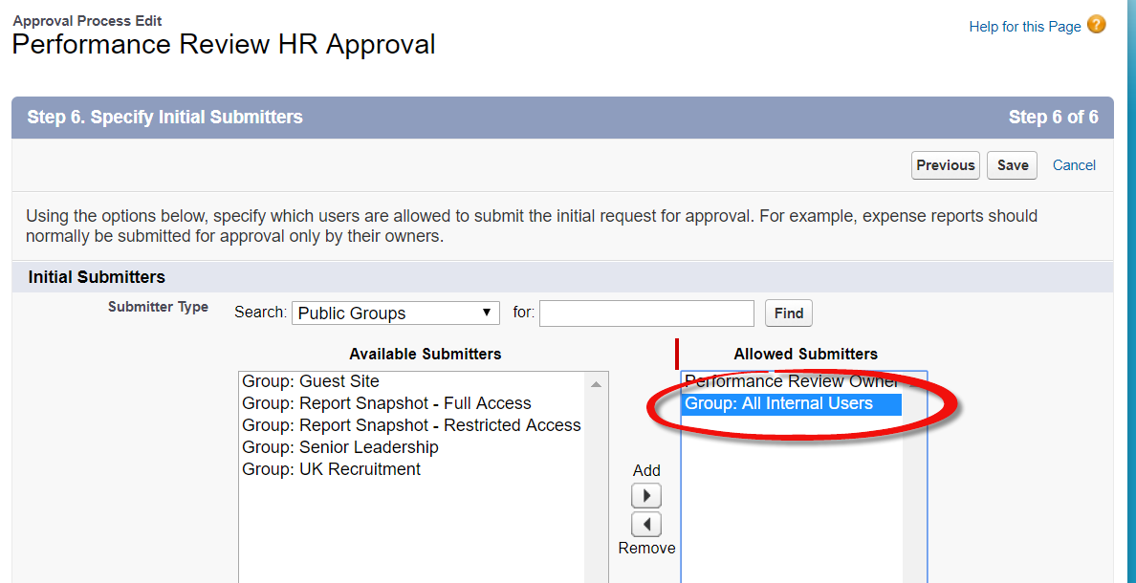
Task: Click the Available Submitters scroll-up arrow
Action: tap(596, 384)
